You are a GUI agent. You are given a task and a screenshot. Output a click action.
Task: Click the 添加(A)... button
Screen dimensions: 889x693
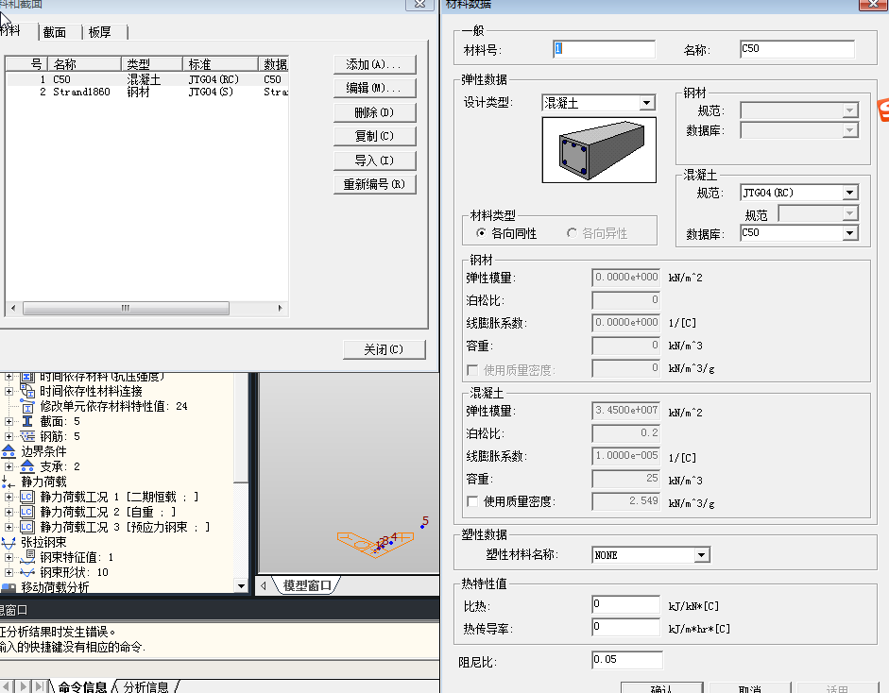[374, 64]
